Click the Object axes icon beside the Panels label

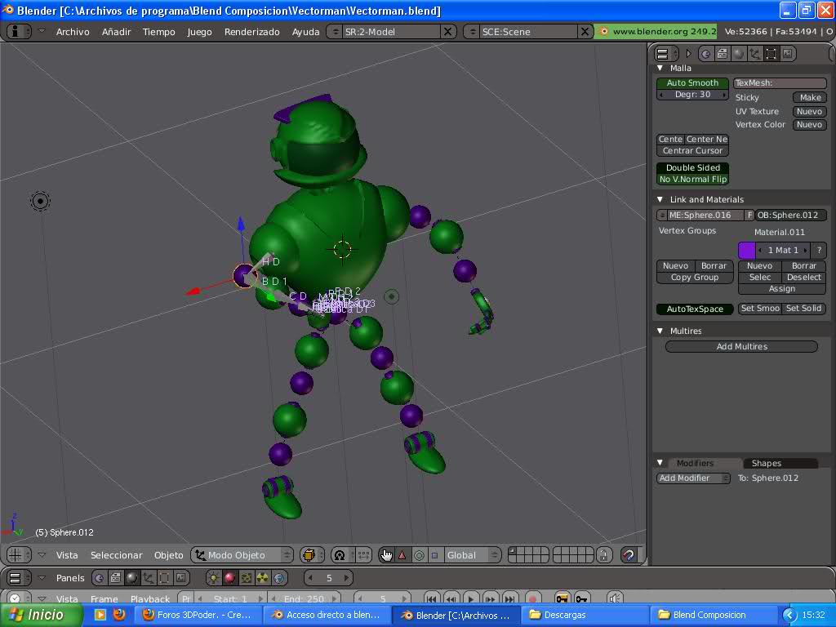pos(149,578)
